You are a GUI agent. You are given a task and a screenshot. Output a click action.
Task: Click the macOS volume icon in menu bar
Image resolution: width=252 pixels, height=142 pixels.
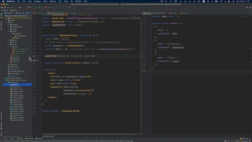199,1
